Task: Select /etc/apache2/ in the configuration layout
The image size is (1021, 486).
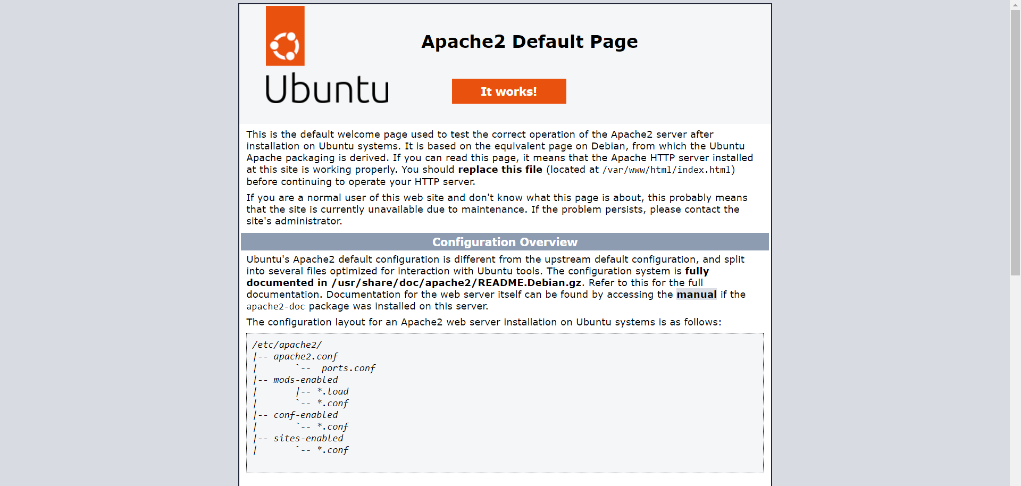Action: 287,344
